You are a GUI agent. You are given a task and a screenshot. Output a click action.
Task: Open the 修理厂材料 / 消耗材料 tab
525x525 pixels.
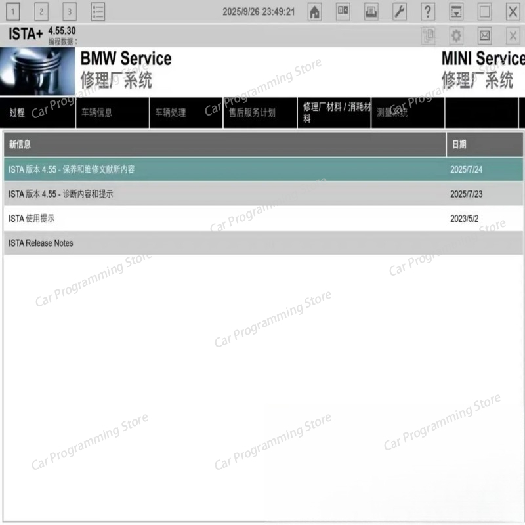[x=334, y=112]
